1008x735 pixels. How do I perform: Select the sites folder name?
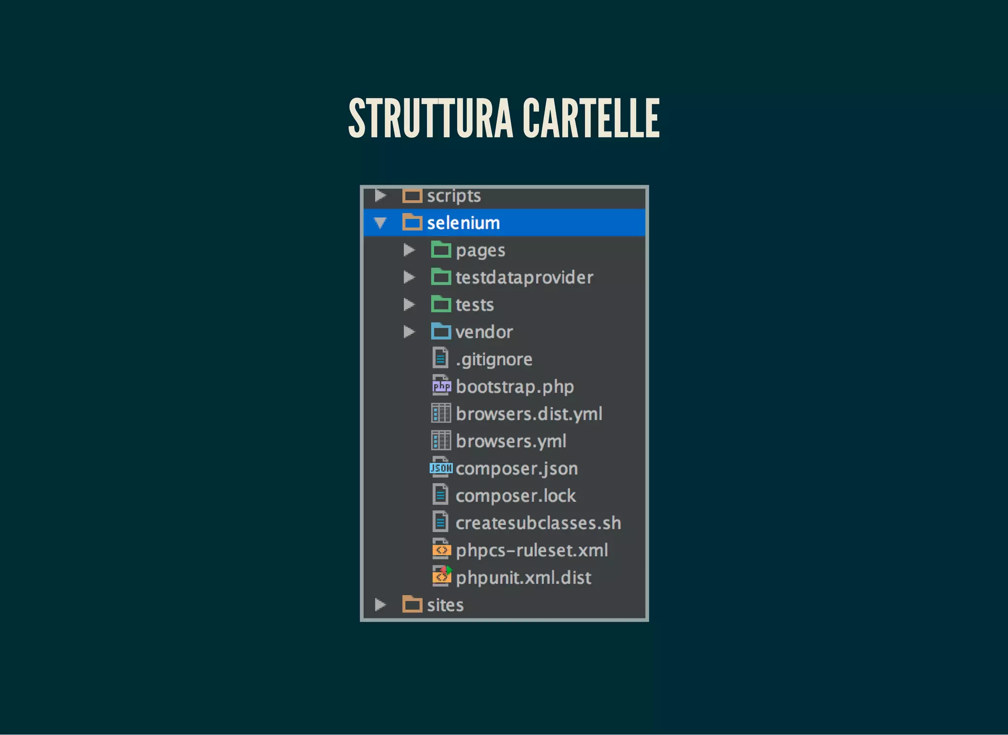click(445, 605)
